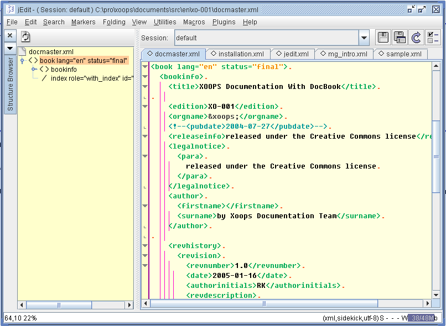The width and height of the screenshot is (446, 326).
Task: Open the docked panel dropdown arrow menu
Action: [10, 48]
